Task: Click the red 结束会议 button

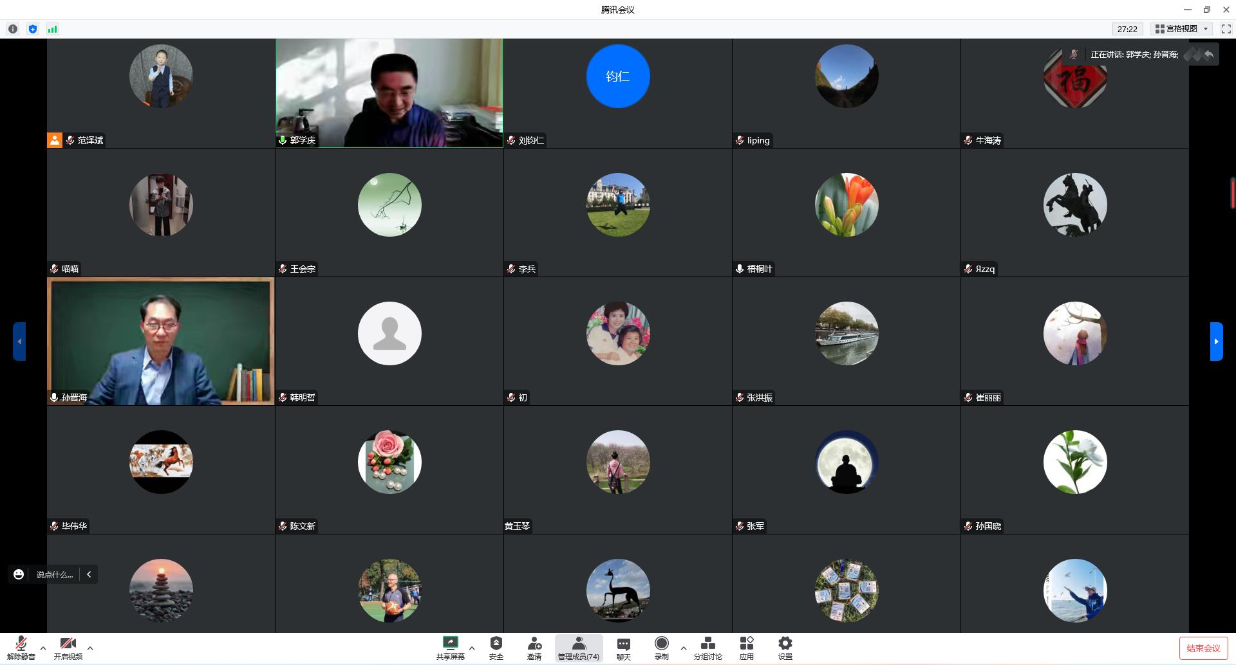Action: 1203,648
